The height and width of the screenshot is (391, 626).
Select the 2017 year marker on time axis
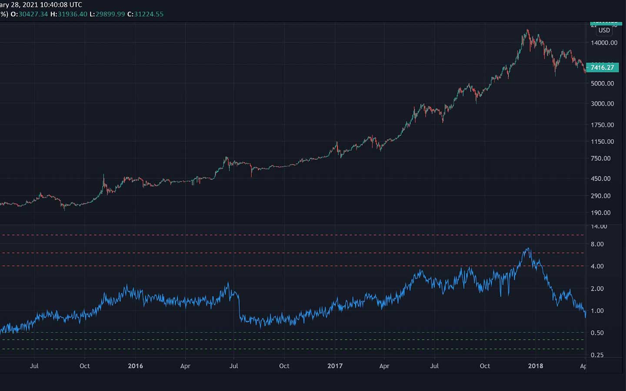click(335, 366)
